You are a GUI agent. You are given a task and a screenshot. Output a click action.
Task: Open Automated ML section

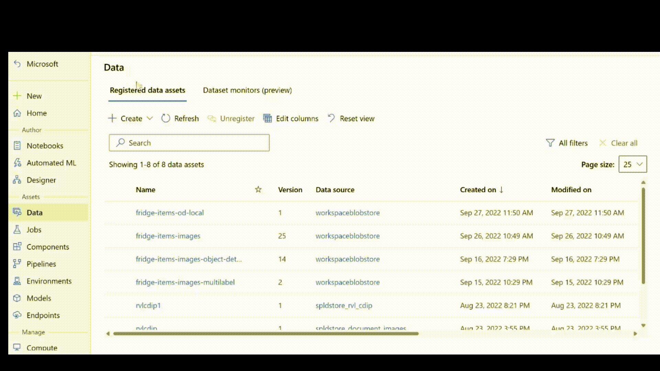[x=51, y=162]
